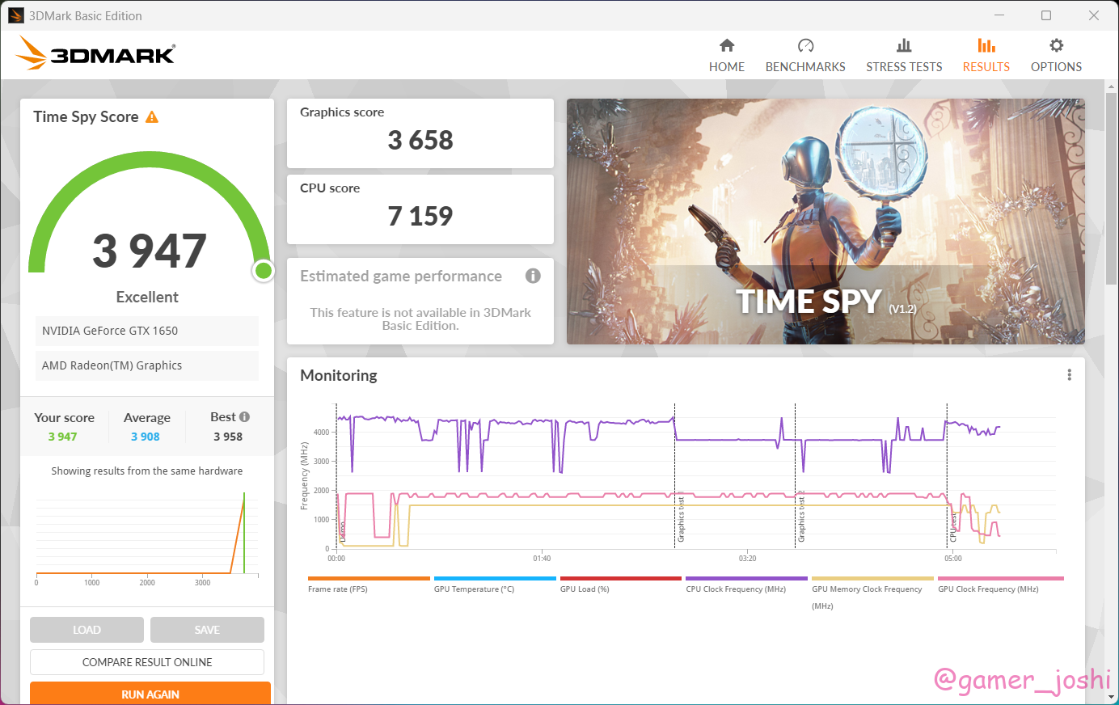1119x705 pixels.
Task: Toggle Frame rate (FPS) legend series
Action: tap(338, 589)
